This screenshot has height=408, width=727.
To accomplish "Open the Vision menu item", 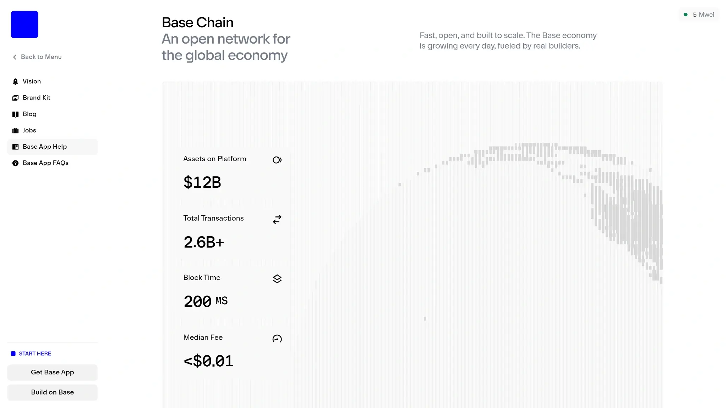I will tap(32, 81).
